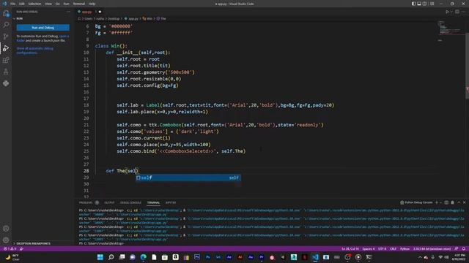Open the File menu
The height and width of the screenshot is (263, 469).
(13, 4)
